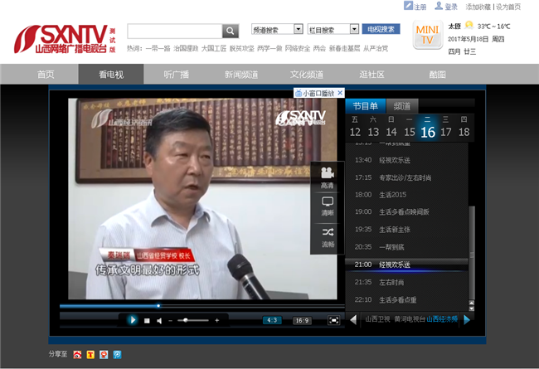This screenshot has width=539, height=369.
Task: Stop the video playback
Action: [x=147, y=321]
